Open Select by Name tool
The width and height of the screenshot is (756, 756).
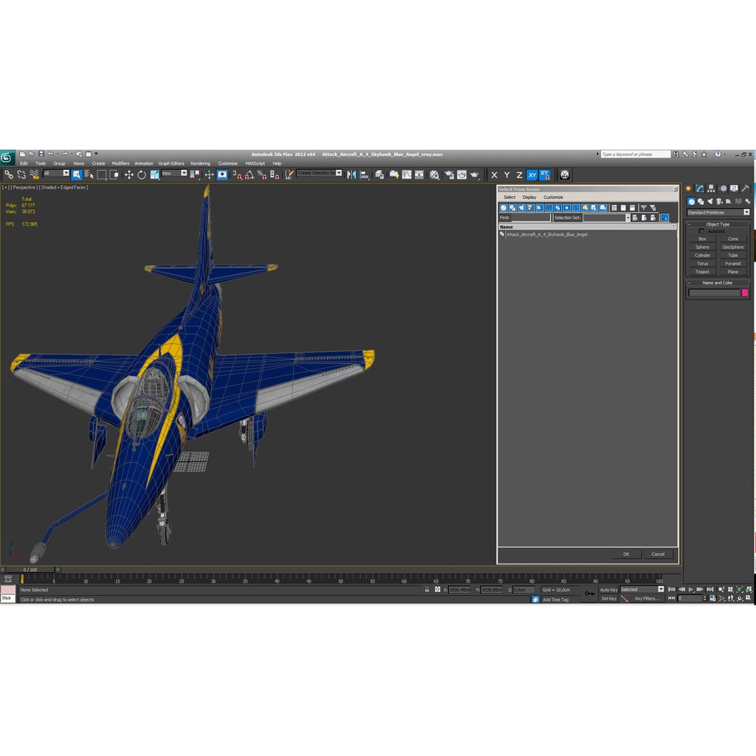(x=89, y=174)
